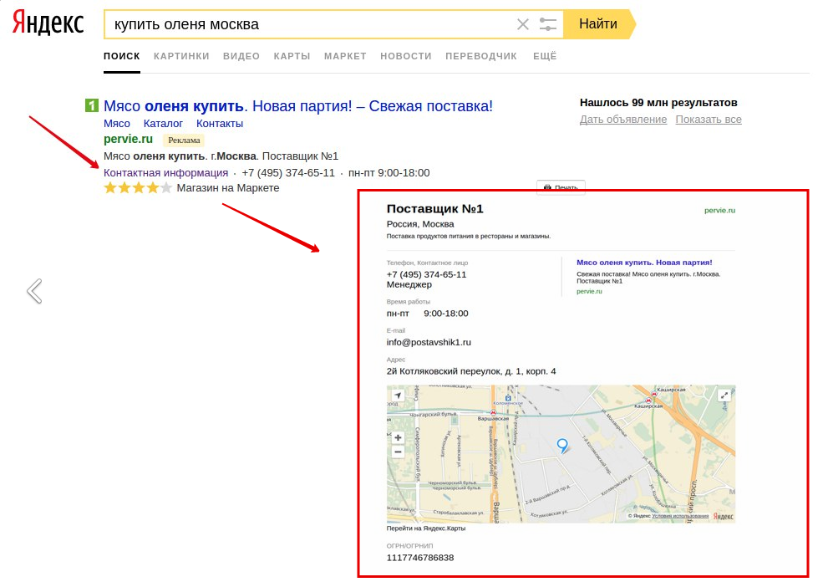Image resolution: width=828 pixels, height=582 pixels.
Task: Open pervie.ru link in contact card header
Action: [x=719, y=211]
